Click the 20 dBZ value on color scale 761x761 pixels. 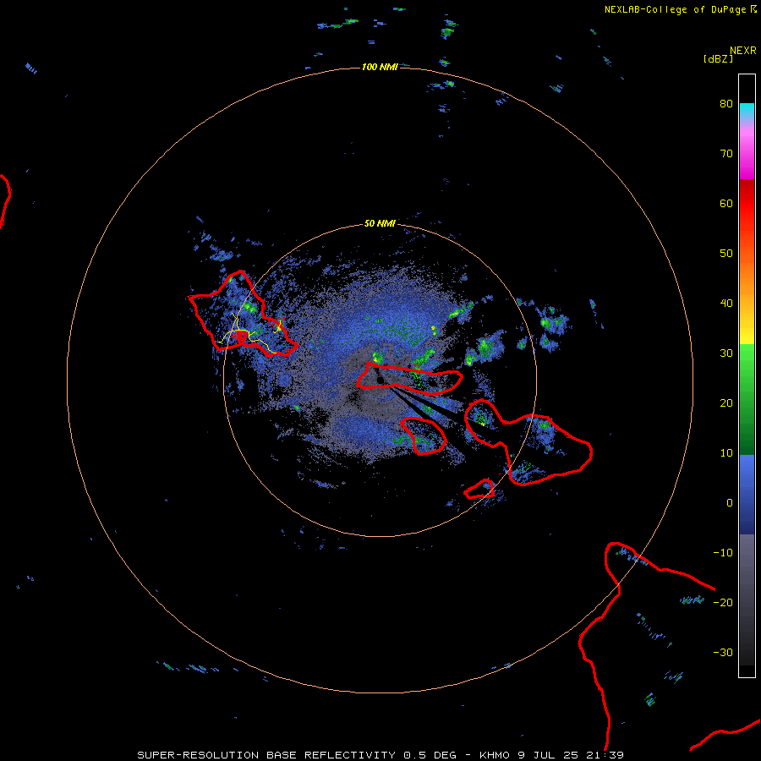click(x=726, y=402)
